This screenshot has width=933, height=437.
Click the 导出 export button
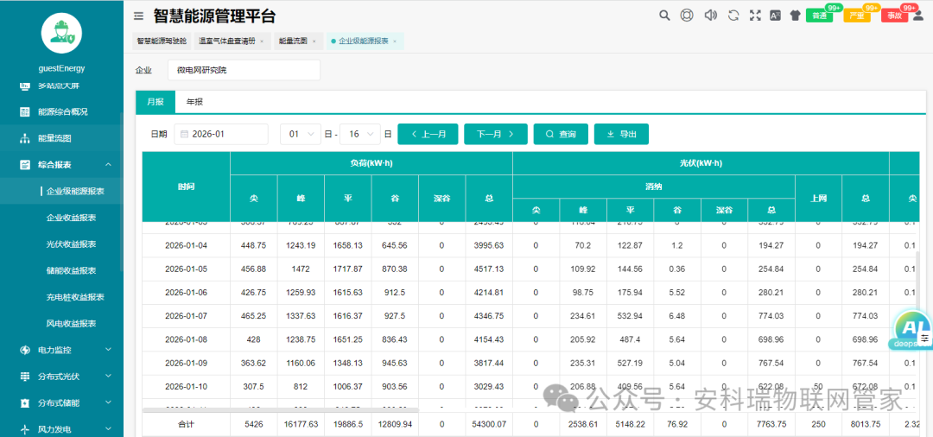[x=621, y=135]
